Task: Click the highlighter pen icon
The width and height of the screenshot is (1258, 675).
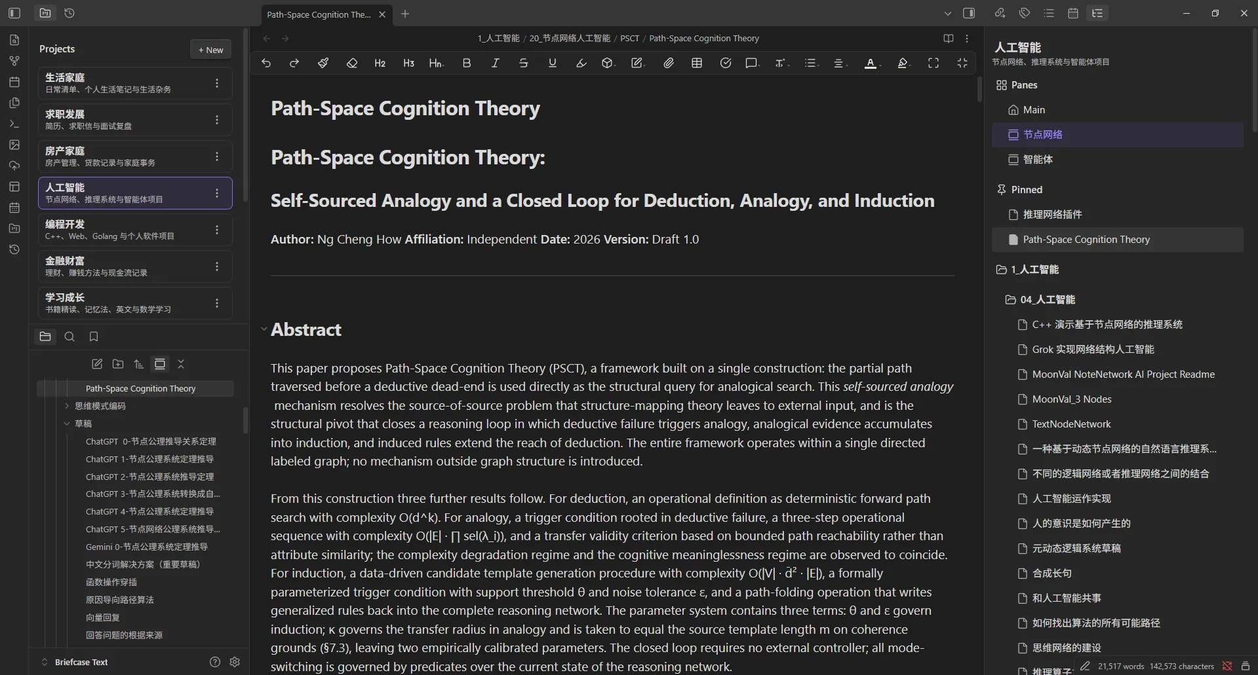Action: [581, 63]
